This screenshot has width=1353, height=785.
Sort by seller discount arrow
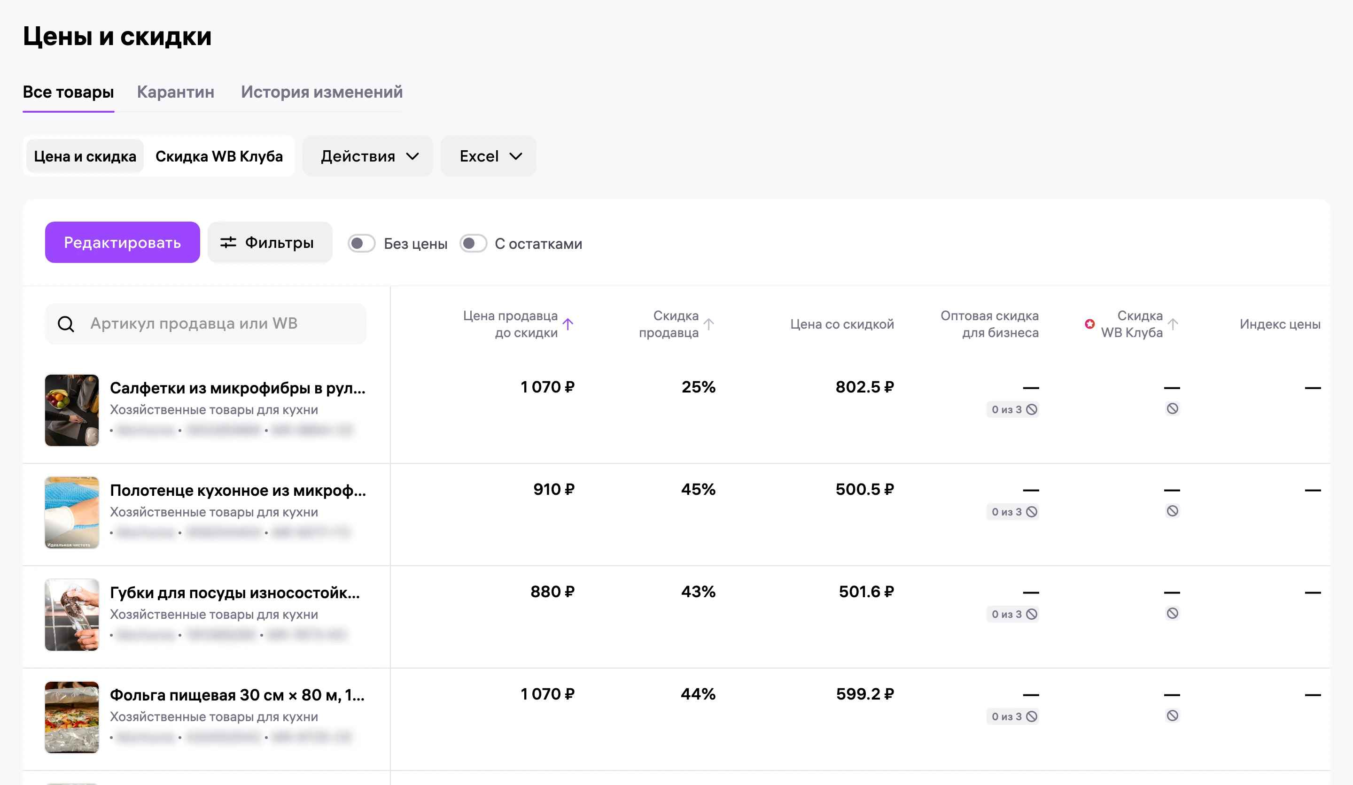(709, 323)
